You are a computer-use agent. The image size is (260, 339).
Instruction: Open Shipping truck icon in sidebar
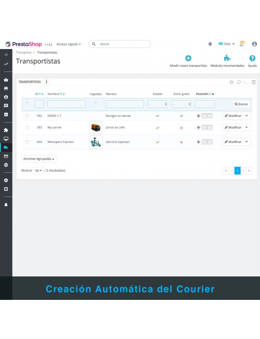[x=6, y=148]
